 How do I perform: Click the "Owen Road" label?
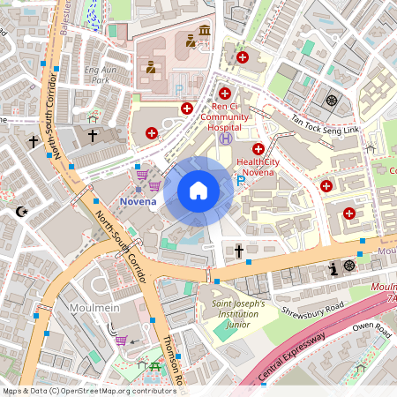(372, 330)
